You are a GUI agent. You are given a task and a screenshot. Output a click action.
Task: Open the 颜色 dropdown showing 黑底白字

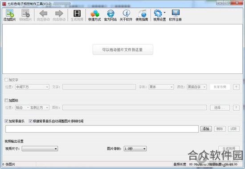(197, 87)
